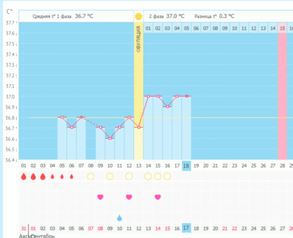Click the 36.9 temperature point on day 16
The image size is (293, 238).
click(167, 107)
